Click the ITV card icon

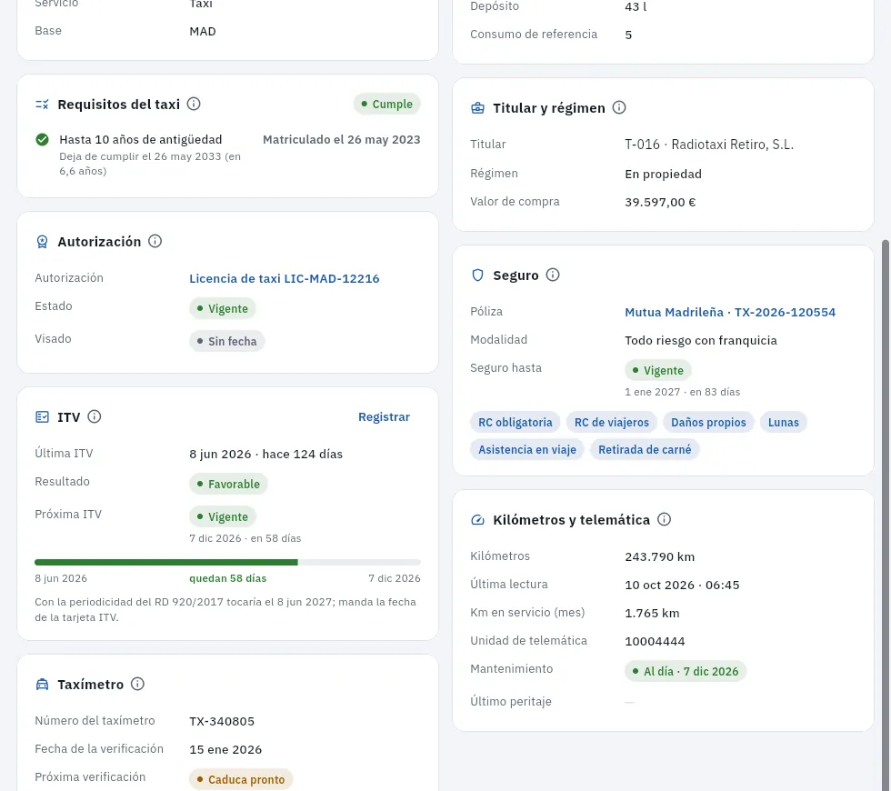42,417
